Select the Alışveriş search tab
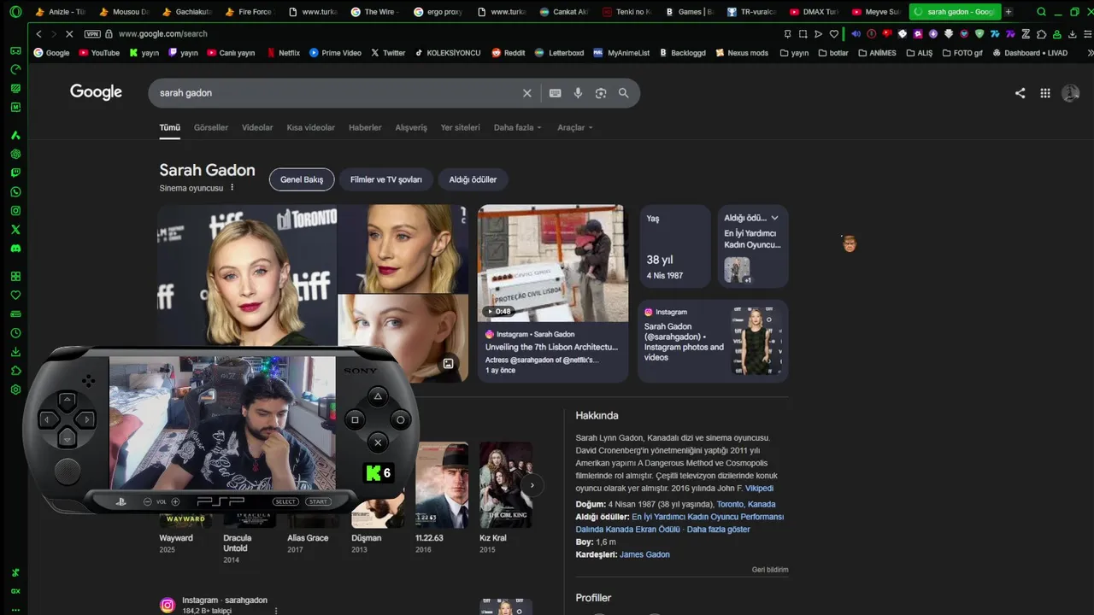Image resolution: width=1094 pixels, height=615 pixels. click(411, 127)
